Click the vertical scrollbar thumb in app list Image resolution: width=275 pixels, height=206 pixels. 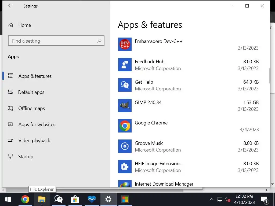[269, 76]
